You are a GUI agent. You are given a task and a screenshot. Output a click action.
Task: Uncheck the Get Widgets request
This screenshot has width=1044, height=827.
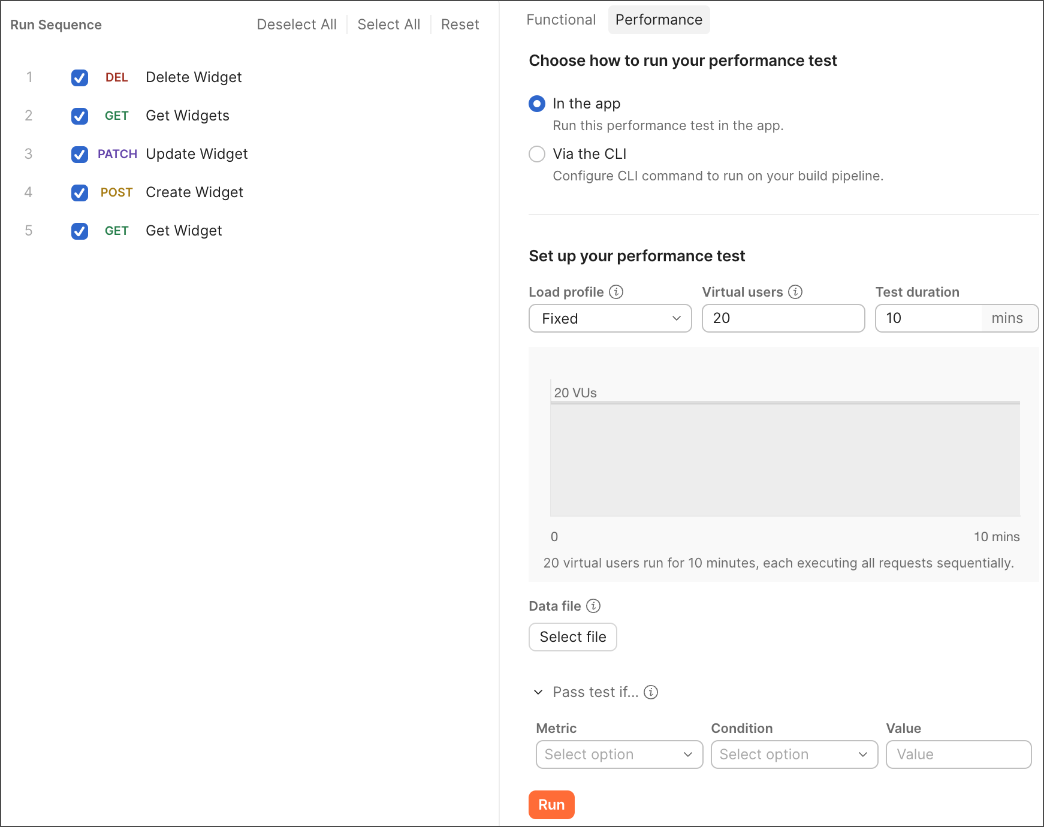79,116
